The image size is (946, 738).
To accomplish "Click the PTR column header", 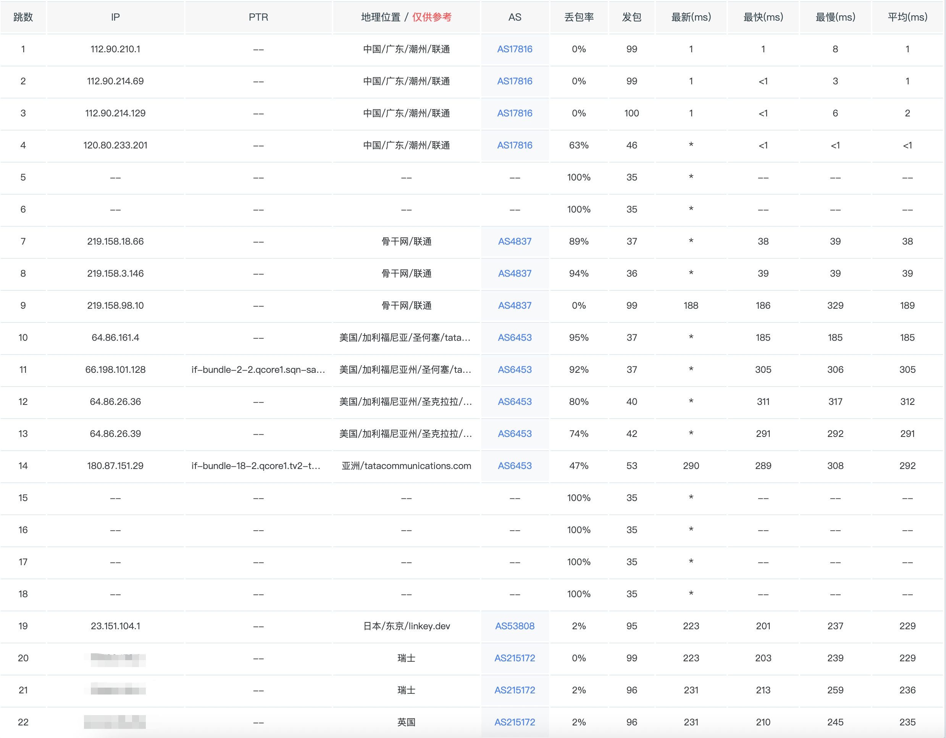I will click(x=258, y=17).
